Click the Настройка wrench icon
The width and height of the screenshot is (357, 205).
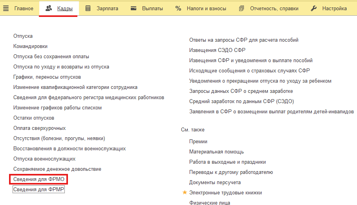pos(314,8)
